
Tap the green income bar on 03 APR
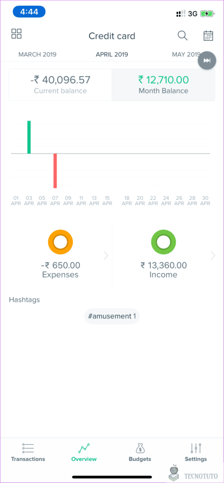point(29,137)
